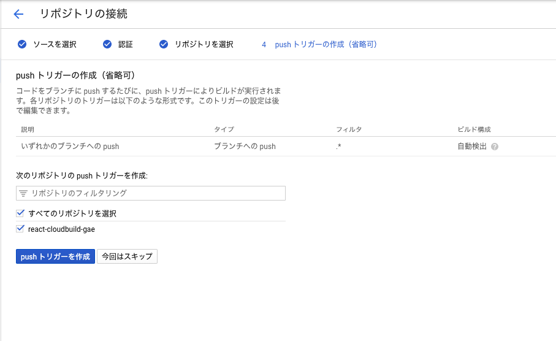Click the 自動検出 build config value
The height and width of the screenshot is (341, 556).
click(472, 146)
